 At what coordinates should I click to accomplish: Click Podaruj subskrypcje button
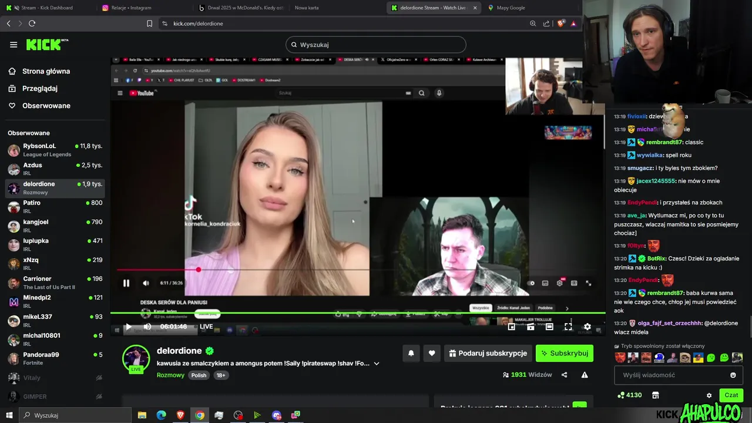(x=488, y=353)
